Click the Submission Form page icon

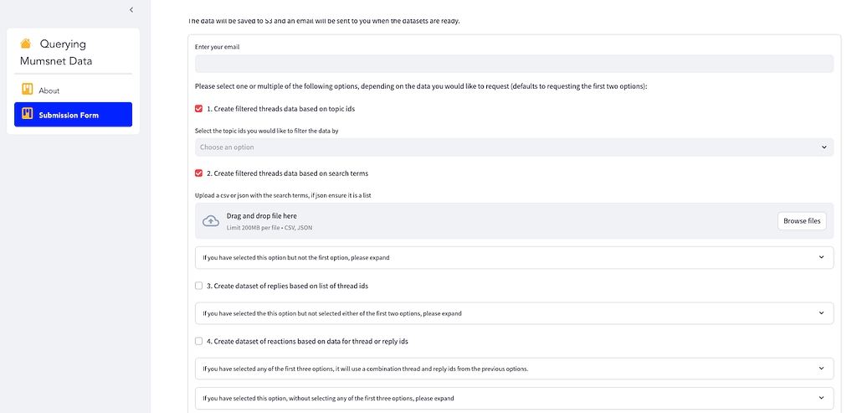coord(28,114)
